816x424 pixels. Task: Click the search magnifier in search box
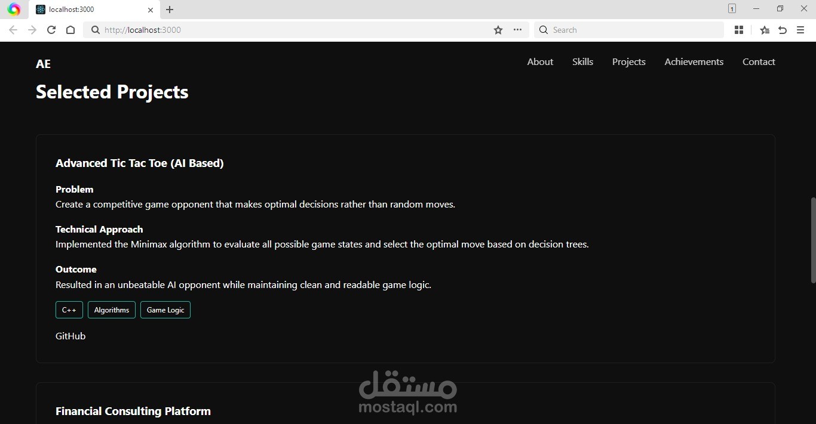(x=544, y=30)
